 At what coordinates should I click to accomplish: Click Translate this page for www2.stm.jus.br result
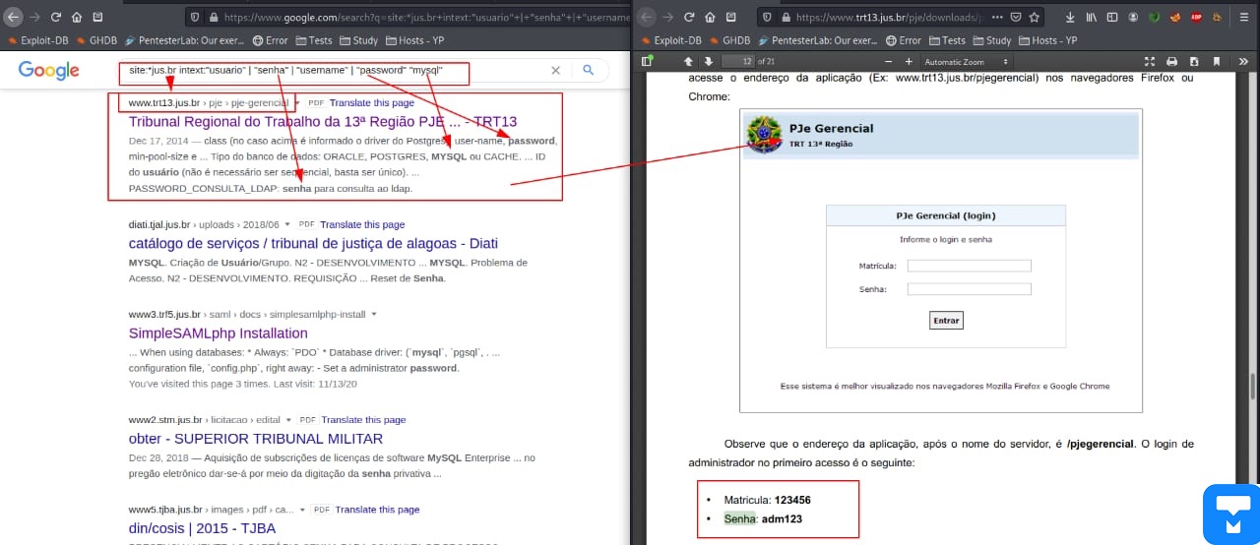363,419
